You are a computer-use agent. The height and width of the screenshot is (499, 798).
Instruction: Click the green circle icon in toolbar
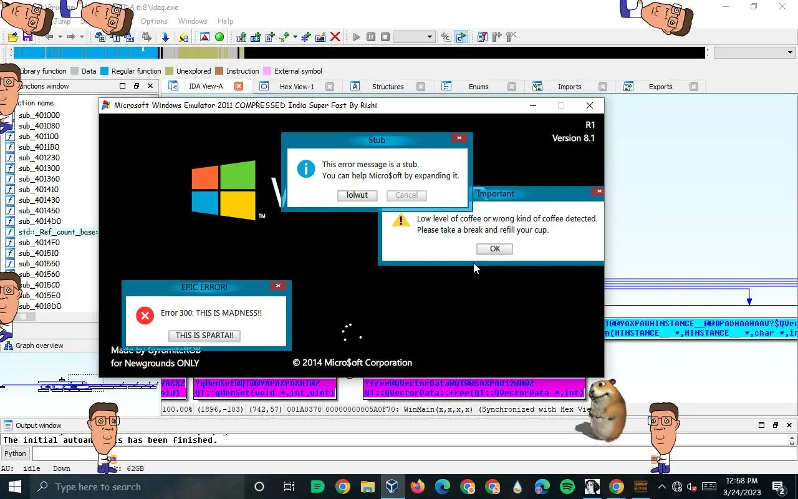tap(219, 37)
